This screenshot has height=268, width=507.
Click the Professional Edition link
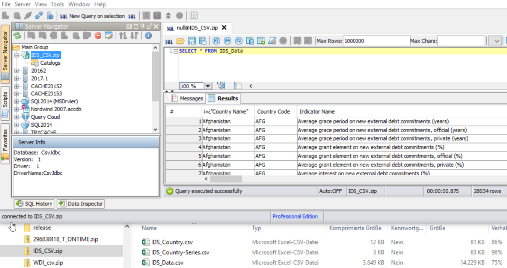point(295,217)
